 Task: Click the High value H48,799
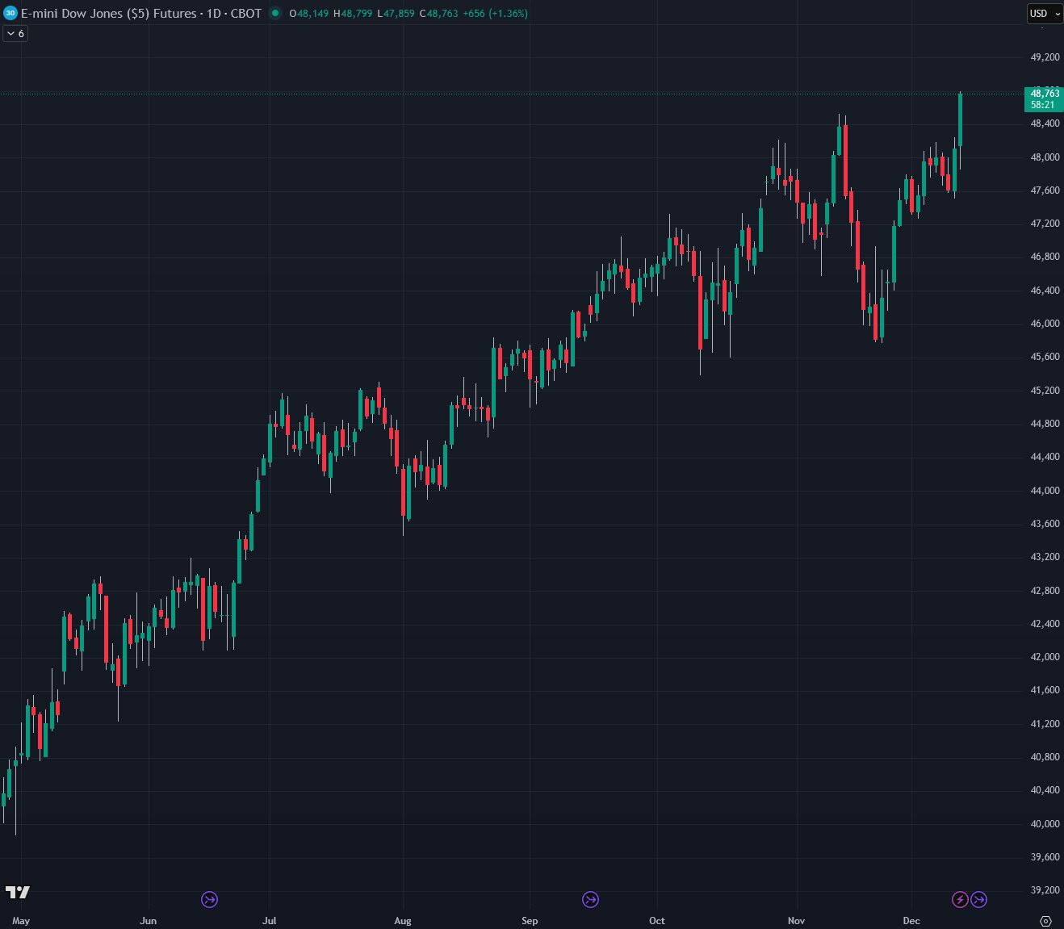(x=353, y=14)
